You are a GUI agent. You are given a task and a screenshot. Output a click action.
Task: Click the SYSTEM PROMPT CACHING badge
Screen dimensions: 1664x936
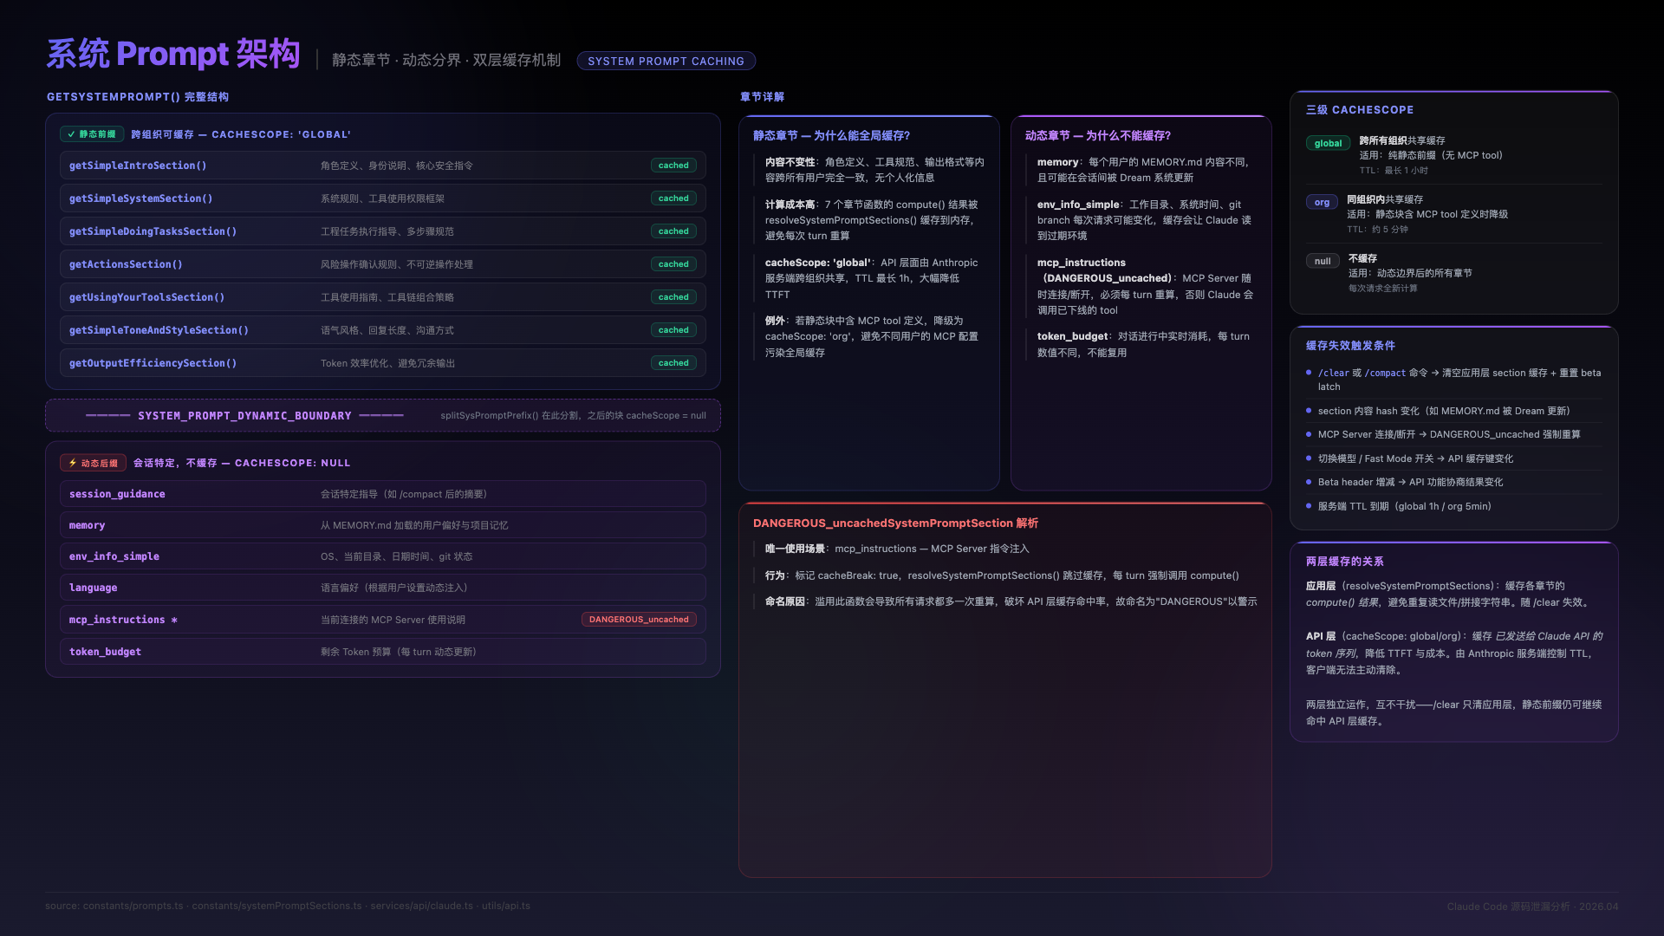[x=666, y=61]
